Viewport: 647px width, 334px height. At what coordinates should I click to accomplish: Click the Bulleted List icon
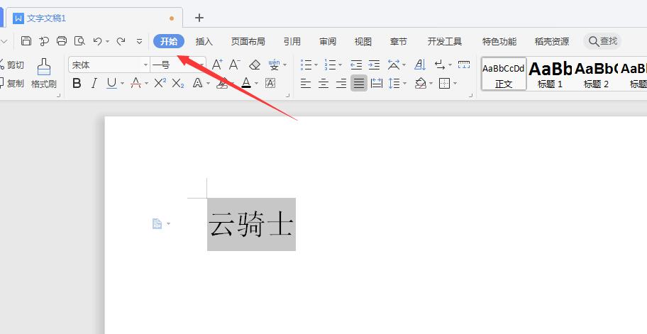click(x=306, y=65)
